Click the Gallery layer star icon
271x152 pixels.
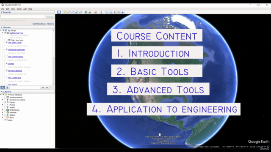pos(8,115)
